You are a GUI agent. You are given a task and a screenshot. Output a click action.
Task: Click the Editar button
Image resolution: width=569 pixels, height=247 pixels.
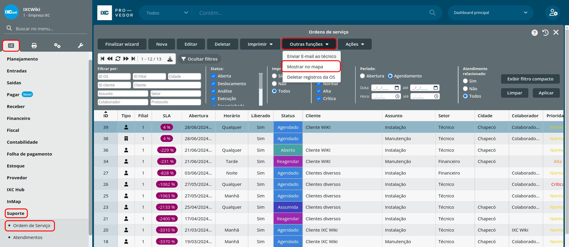click(x=191, y=44)
